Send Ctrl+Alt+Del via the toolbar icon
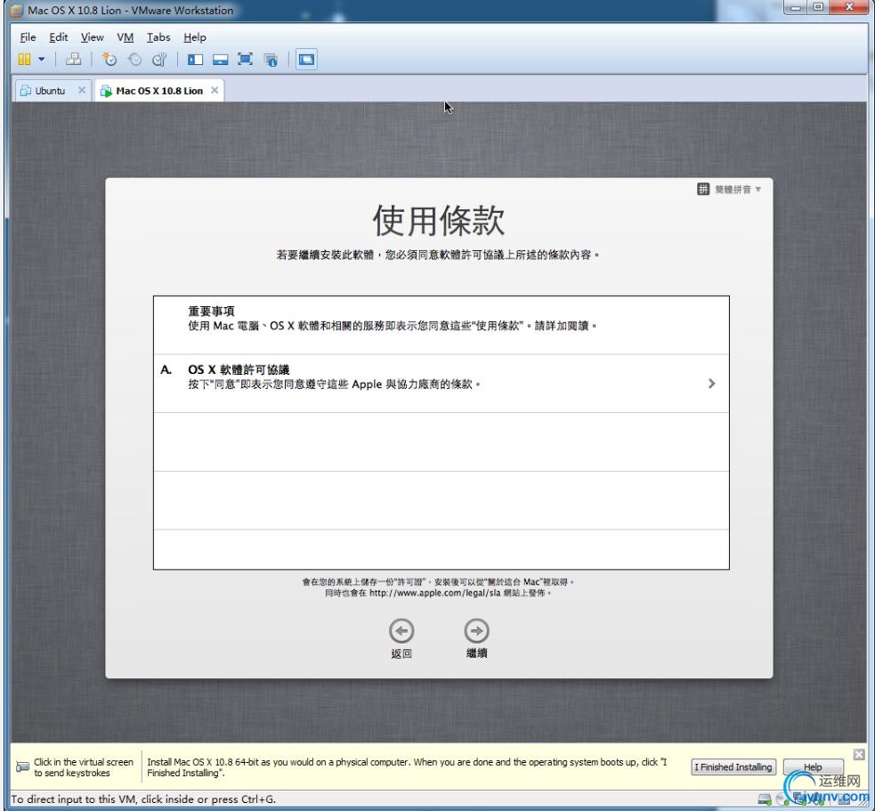 pos(73,59)
